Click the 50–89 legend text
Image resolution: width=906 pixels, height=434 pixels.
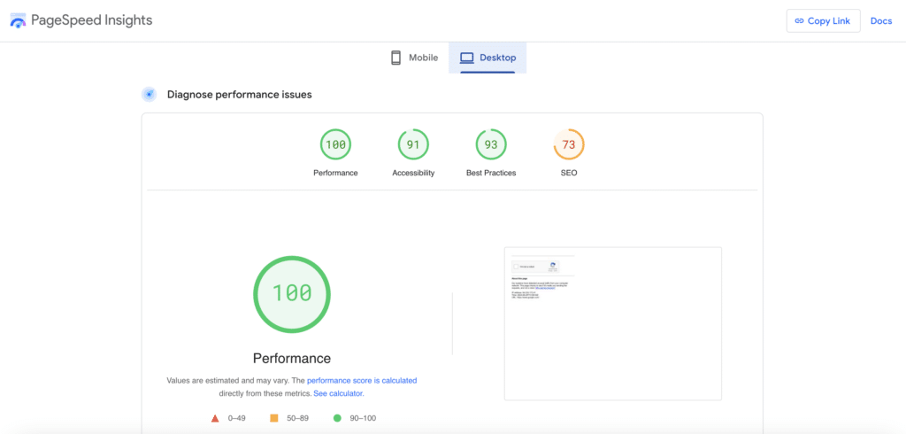pyautogui.click(x=297, y=418)
